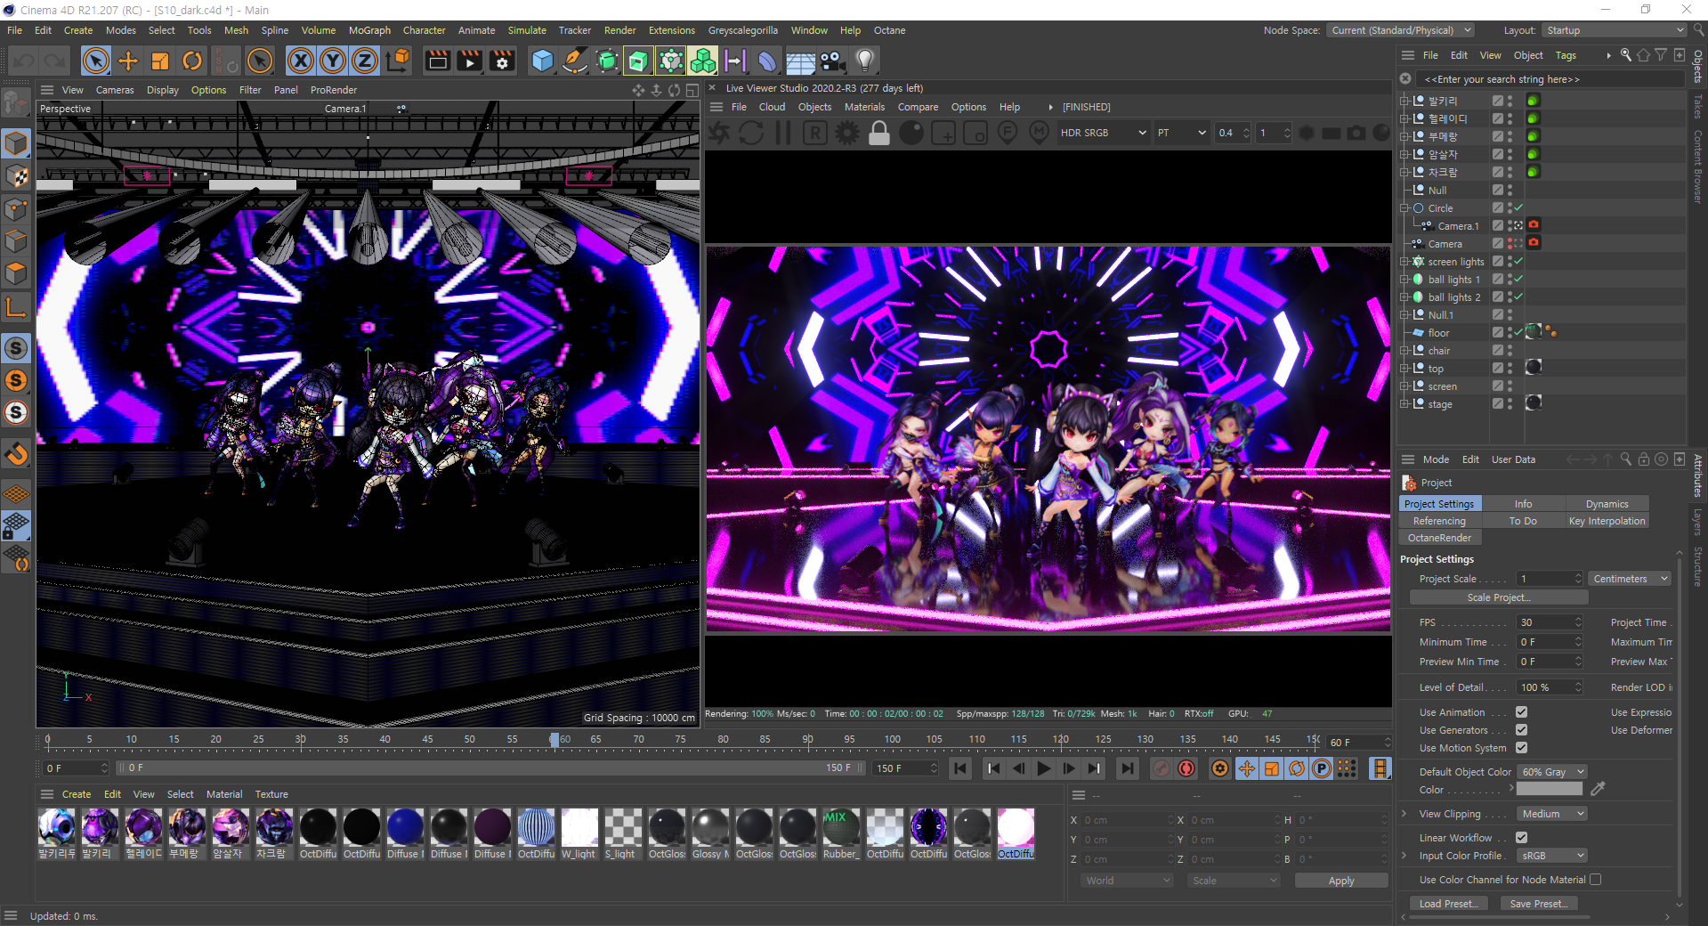The height and width of the screenshot is (926, 1708).
Task: Click Save Preset button
Action: point(1538,904)
